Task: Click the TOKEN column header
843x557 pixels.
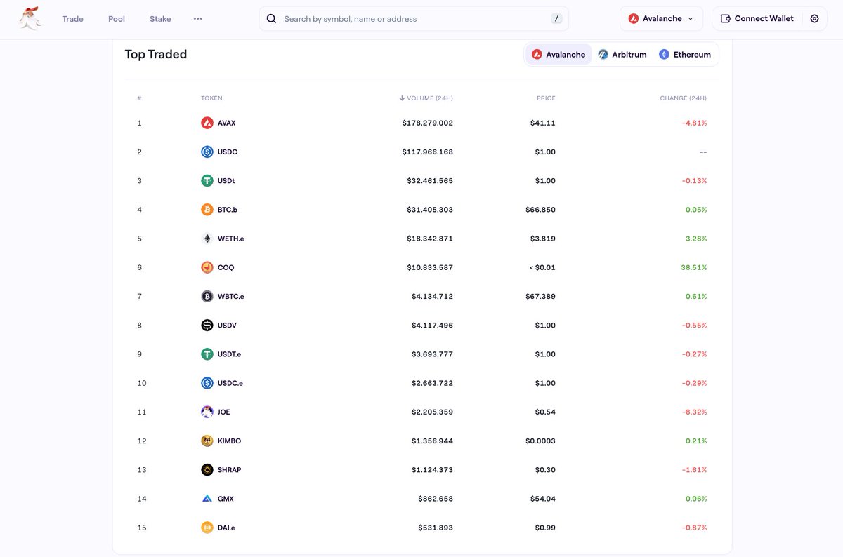Action: tap(211, 98)
